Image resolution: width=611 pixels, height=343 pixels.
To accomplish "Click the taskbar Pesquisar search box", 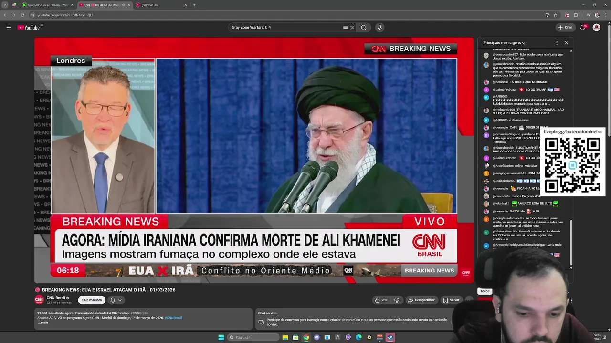I will (x=253, y=337).
